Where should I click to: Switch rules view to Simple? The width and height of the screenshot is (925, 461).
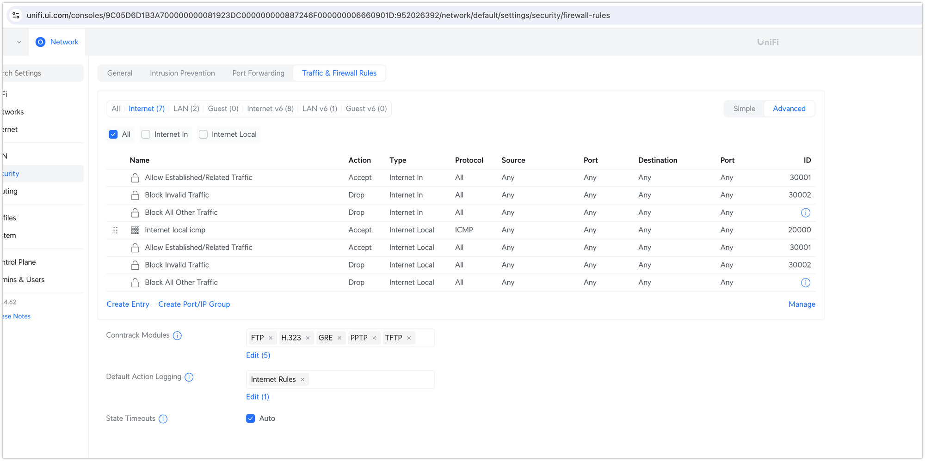pyautogui.click(x=744, y=109)
